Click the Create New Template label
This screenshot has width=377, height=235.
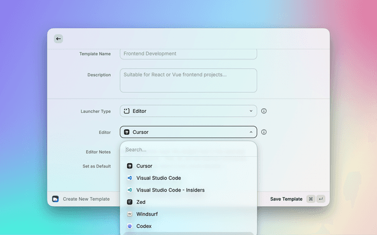point(86,199)
